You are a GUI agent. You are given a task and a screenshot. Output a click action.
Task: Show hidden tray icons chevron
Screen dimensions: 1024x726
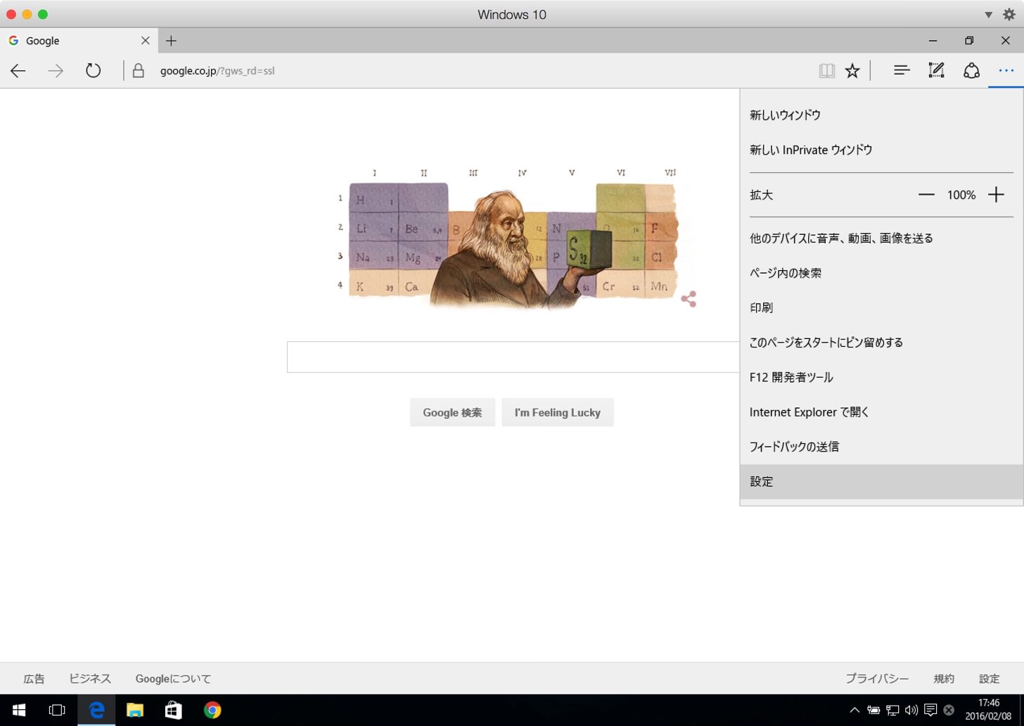855,710
